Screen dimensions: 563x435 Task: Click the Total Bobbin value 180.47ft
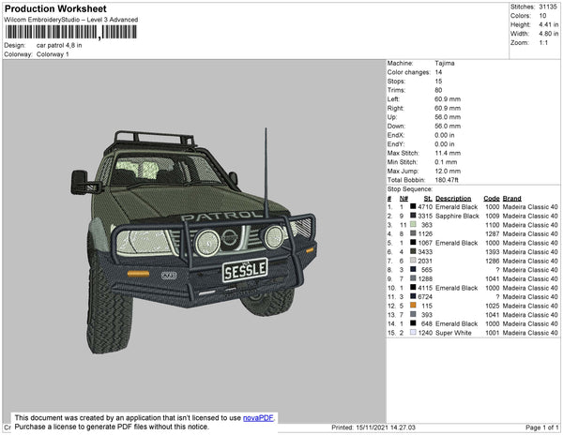[x=447, y=180]
